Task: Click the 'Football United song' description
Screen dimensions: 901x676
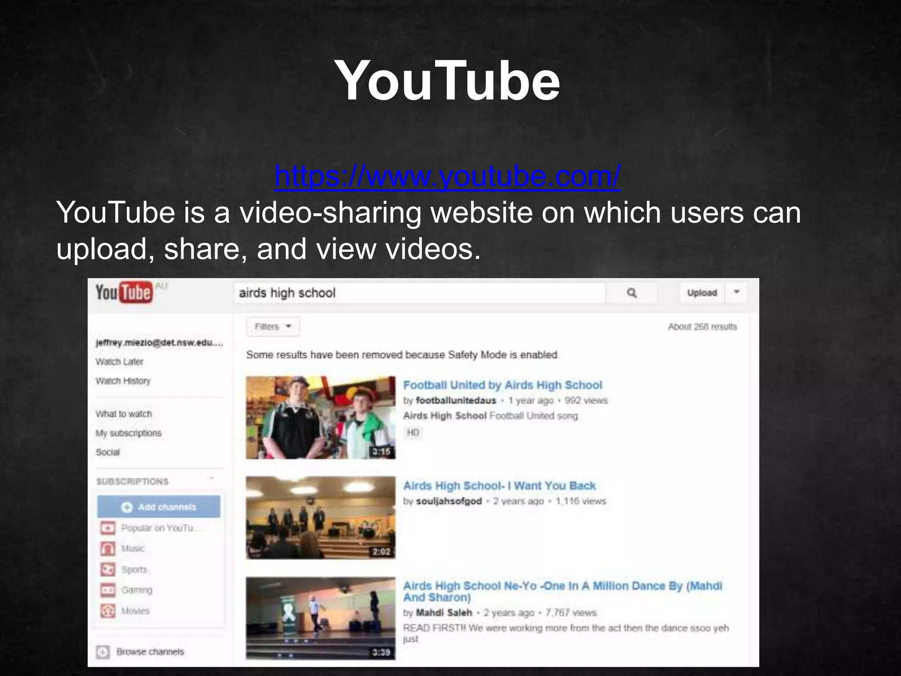Action: (x=491, y=416)
